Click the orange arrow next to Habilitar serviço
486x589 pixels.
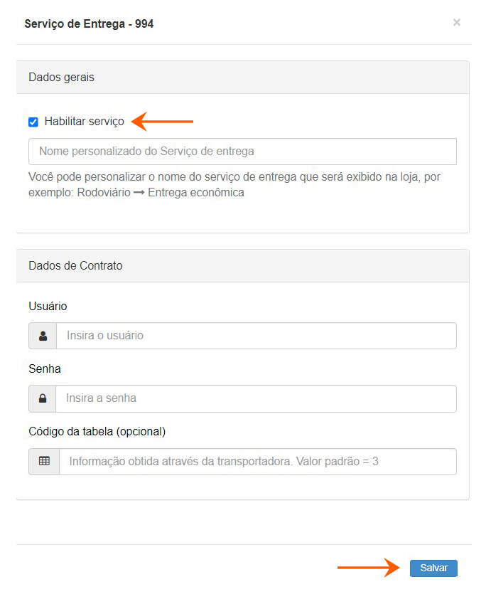(163, 122)
